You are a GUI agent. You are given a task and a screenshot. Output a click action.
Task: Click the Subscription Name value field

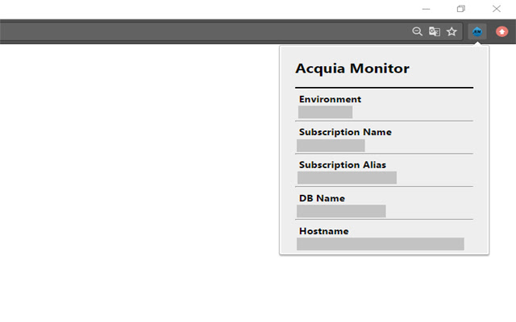click(x=331, y=145)
